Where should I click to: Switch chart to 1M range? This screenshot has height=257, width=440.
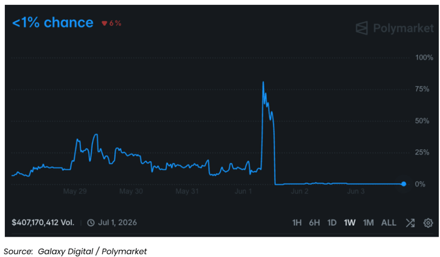tap(368, 223)
